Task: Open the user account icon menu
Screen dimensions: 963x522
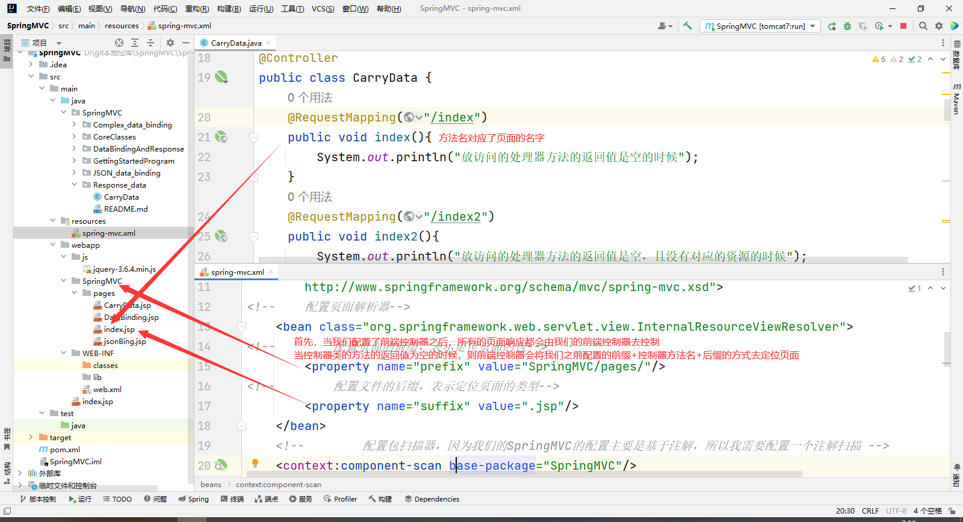Action: [x=664, y=26]
